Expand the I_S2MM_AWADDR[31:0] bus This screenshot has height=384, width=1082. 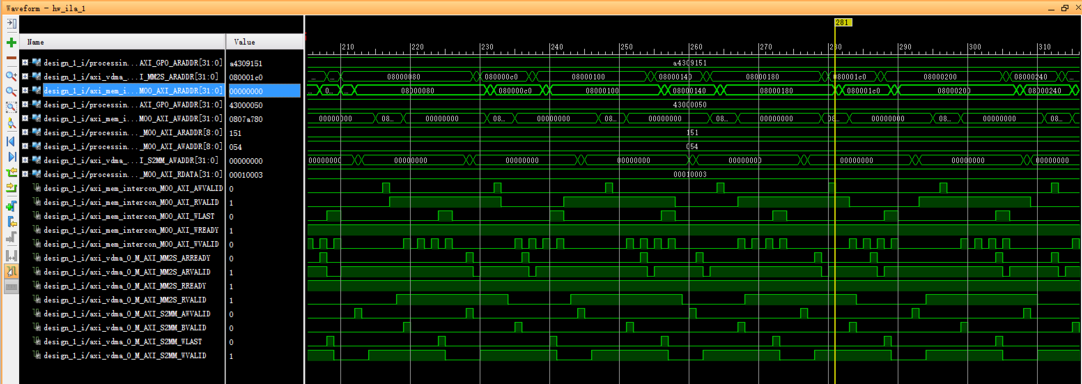pyautogui.click(x=25, y=160)
